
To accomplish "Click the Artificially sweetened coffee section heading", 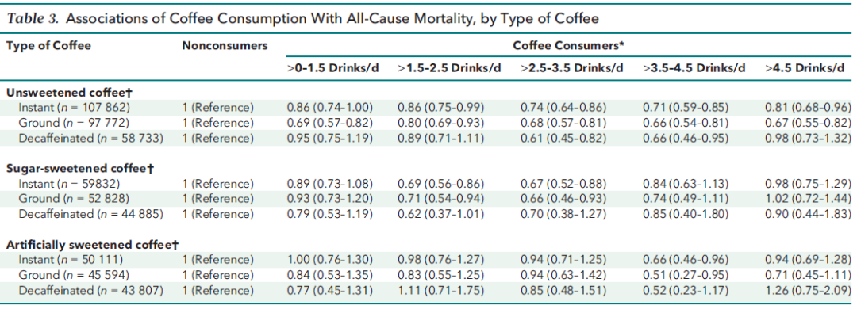I will coord(93,245).
